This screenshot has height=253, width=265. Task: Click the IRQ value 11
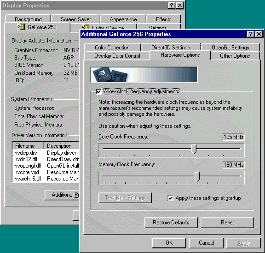tap(66, 80)
